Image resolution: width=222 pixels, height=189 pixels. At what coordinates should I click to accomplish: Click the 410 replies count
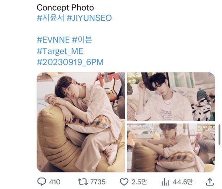[x=55, y=182]
